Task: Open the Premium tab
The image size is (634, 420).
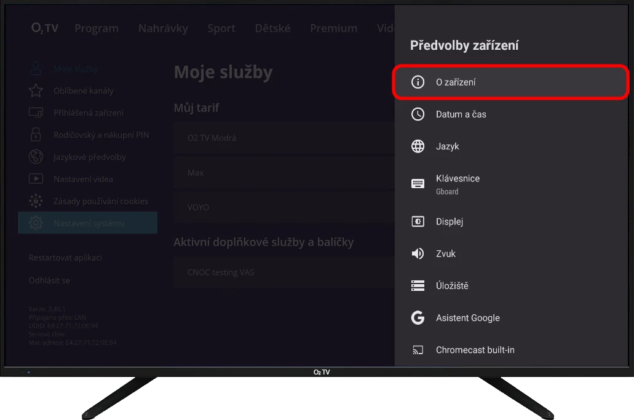Action: point(333,28)
